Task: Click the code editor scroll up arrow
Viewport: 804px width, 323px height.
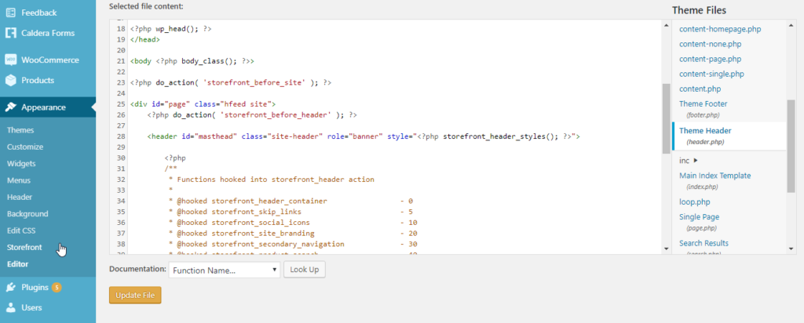Action: (666, 25)
